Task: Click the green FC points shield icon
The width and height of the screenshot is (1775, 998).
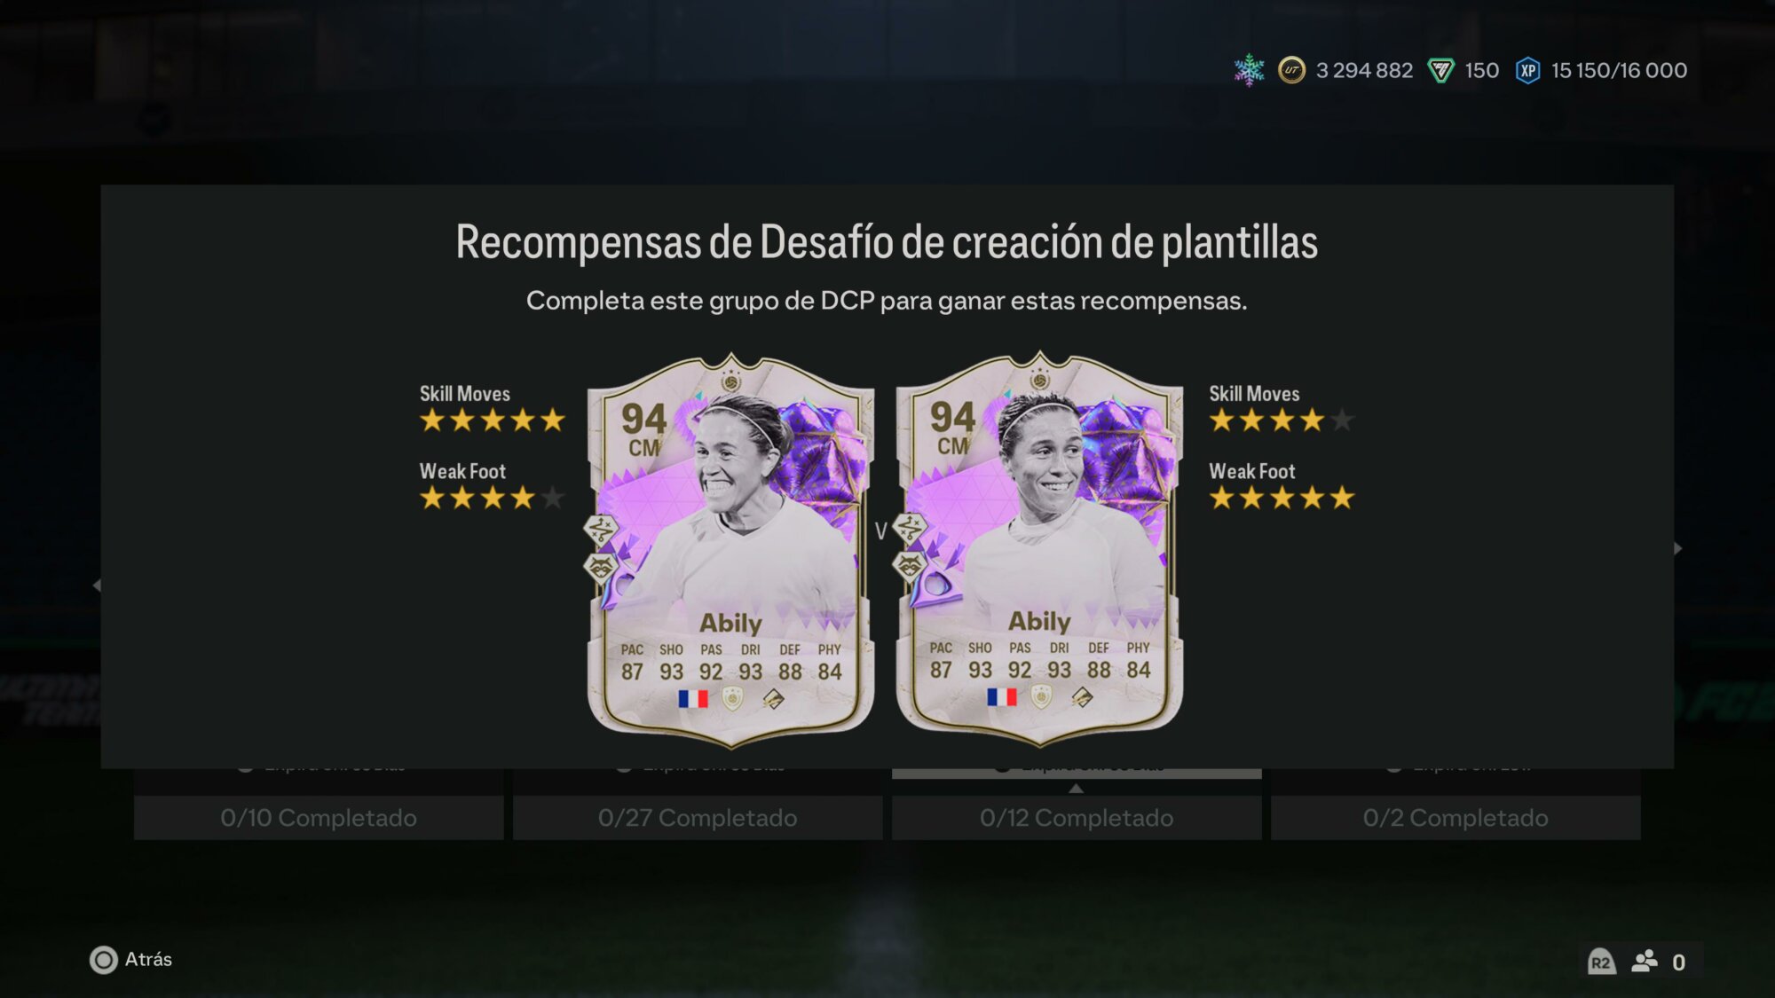Action: point(1440,70)
